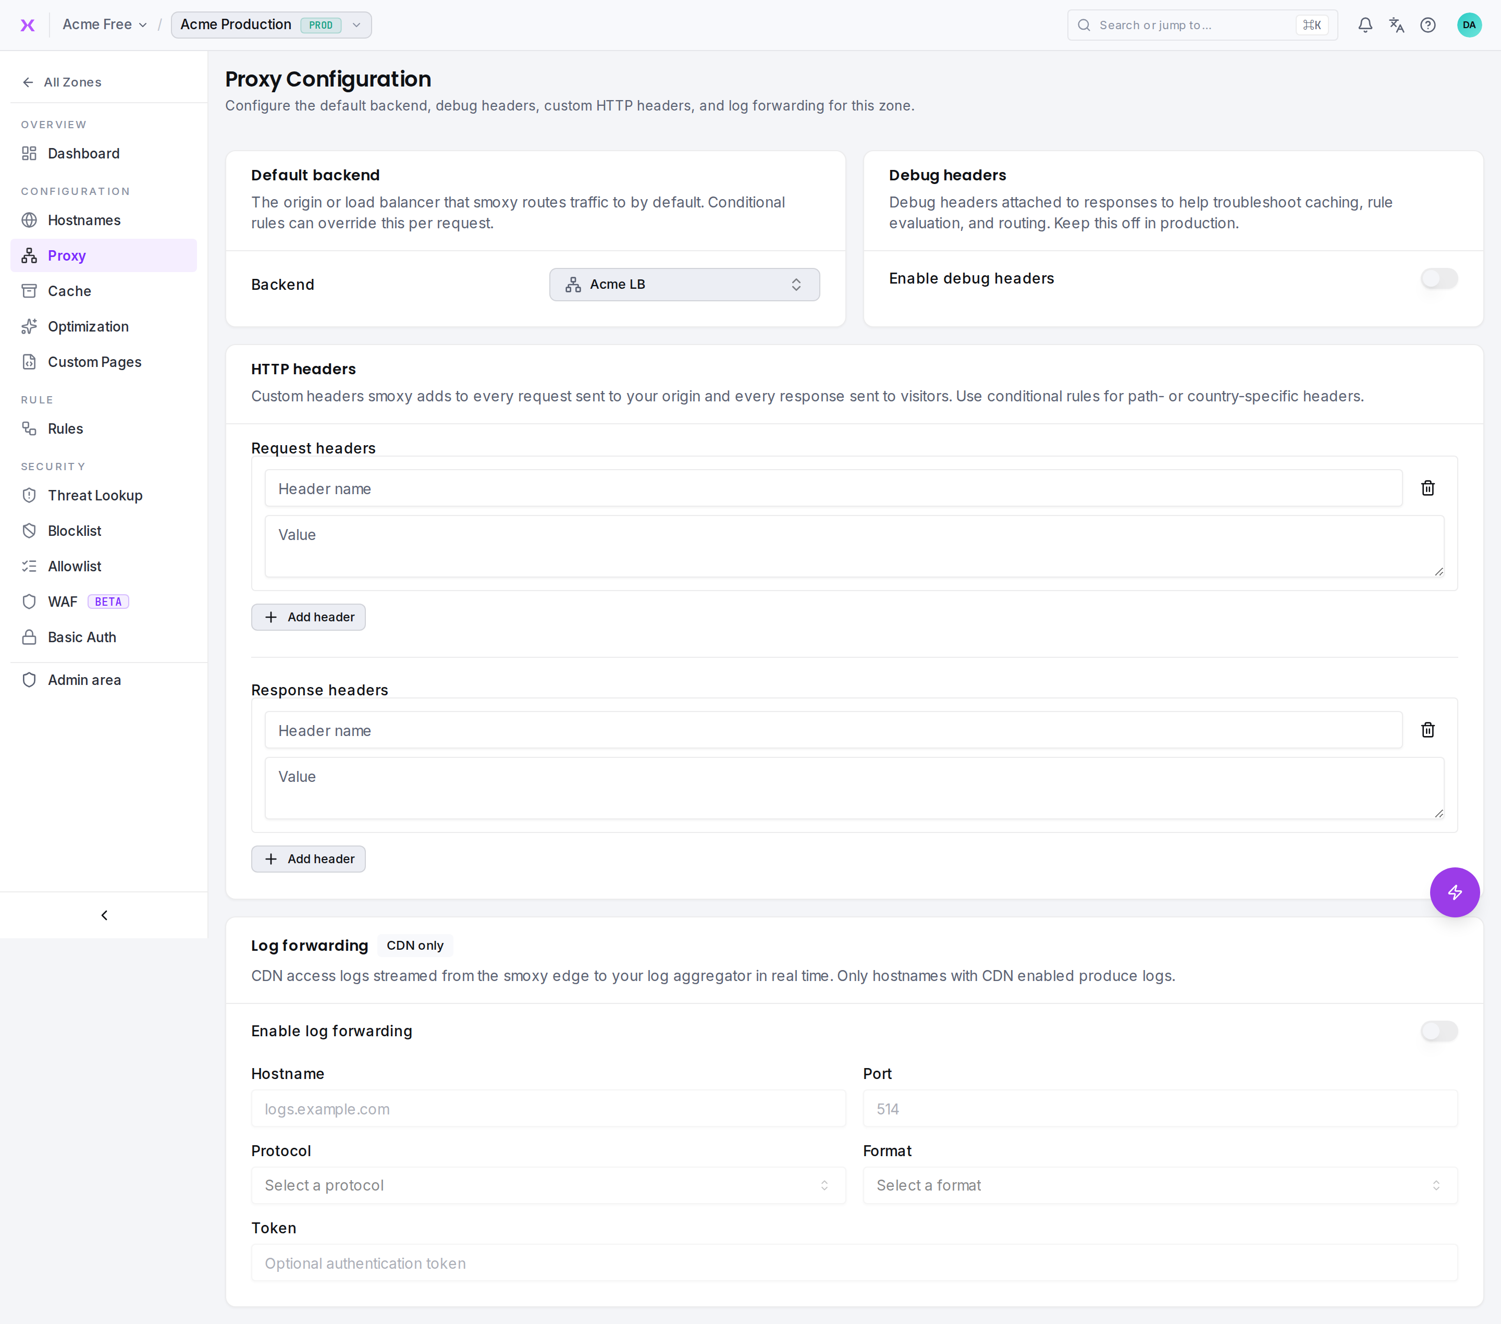Screen dimensions: 1501x1324
Task: Click the language translation icon
Action: click(x=1396, y=25)
